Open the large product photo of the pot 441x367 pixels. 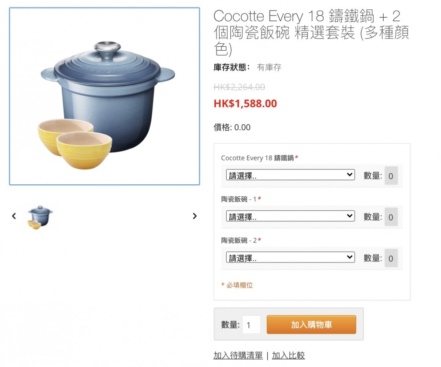[x=105, y=96]
